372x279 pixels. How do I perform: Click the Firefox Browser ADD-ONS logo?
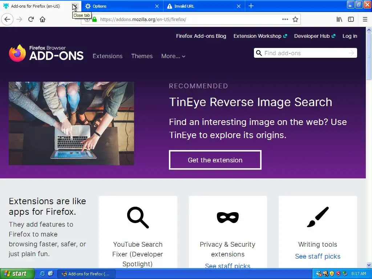point(46,53)
